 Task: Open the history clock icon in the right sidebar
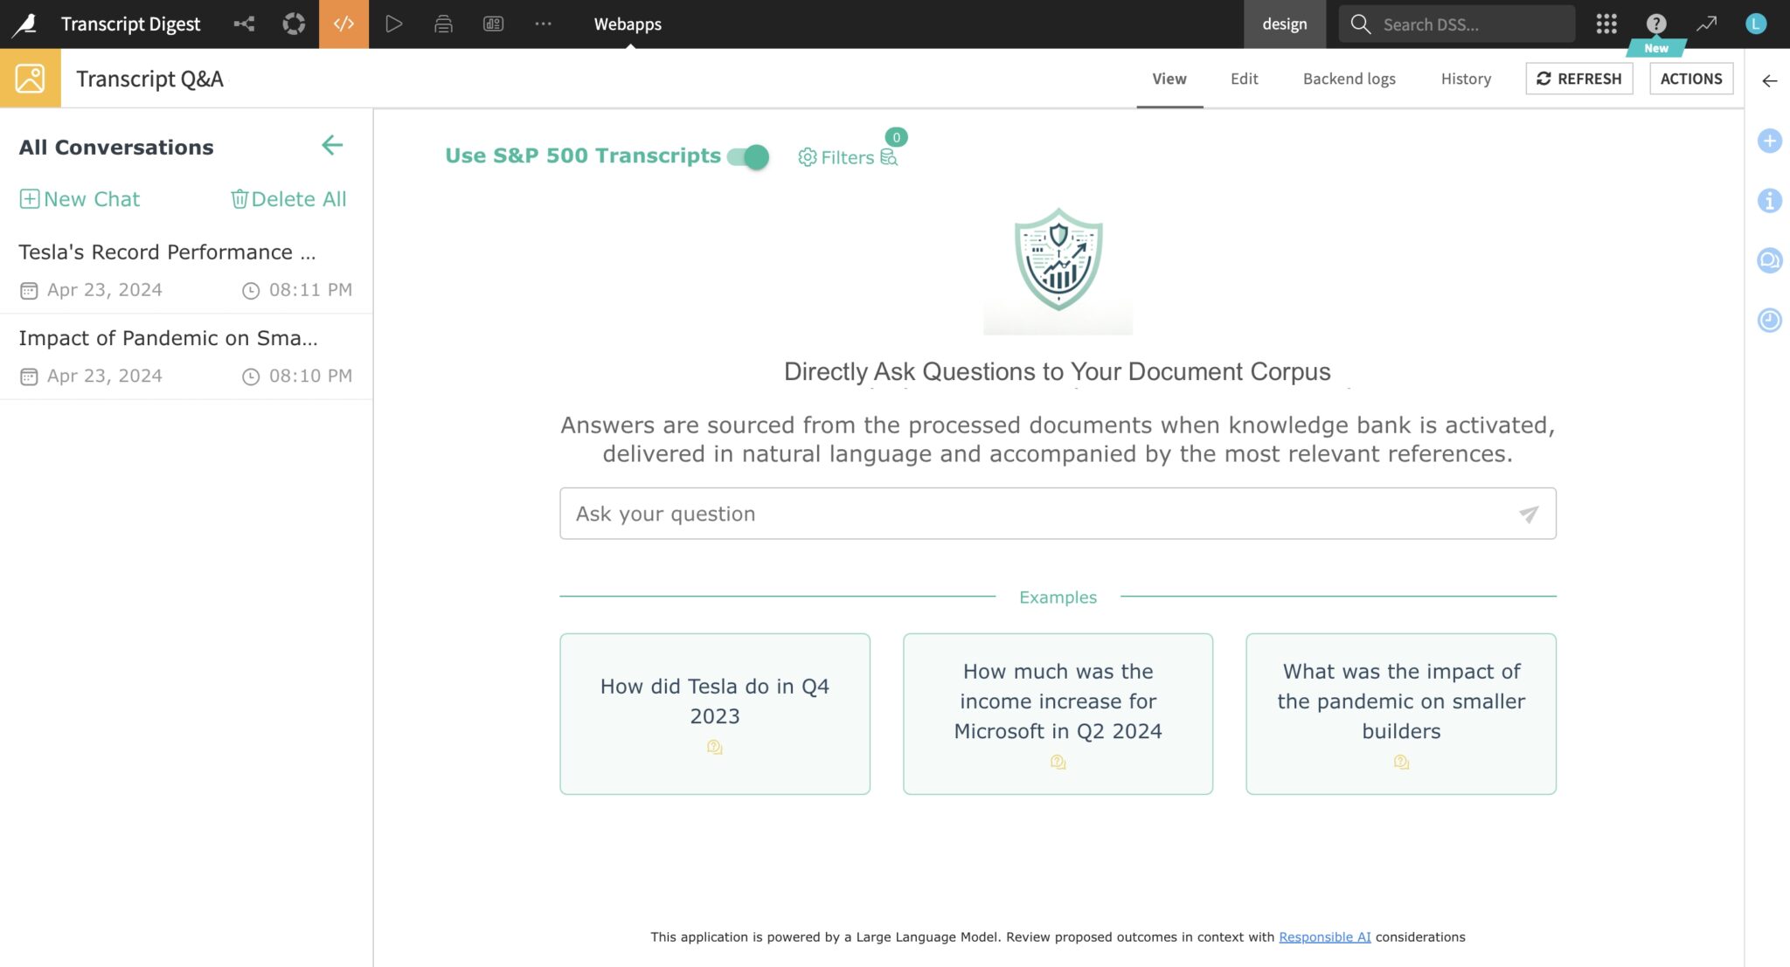[x=1769, y=320]
